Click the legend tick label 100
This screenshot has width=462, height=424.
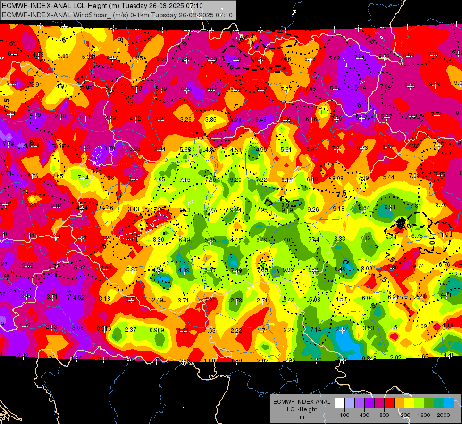(344, 415)
